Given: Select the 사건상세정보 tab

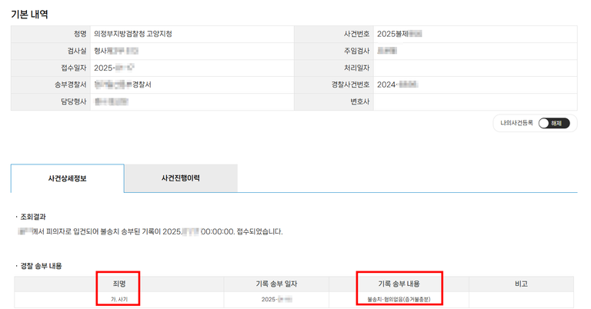Looking at the screenshot, I should [67, 178].
